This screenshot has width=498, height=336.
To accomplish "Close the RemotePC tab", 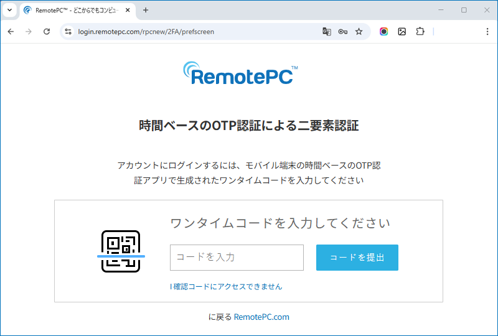I will [128, 10].
